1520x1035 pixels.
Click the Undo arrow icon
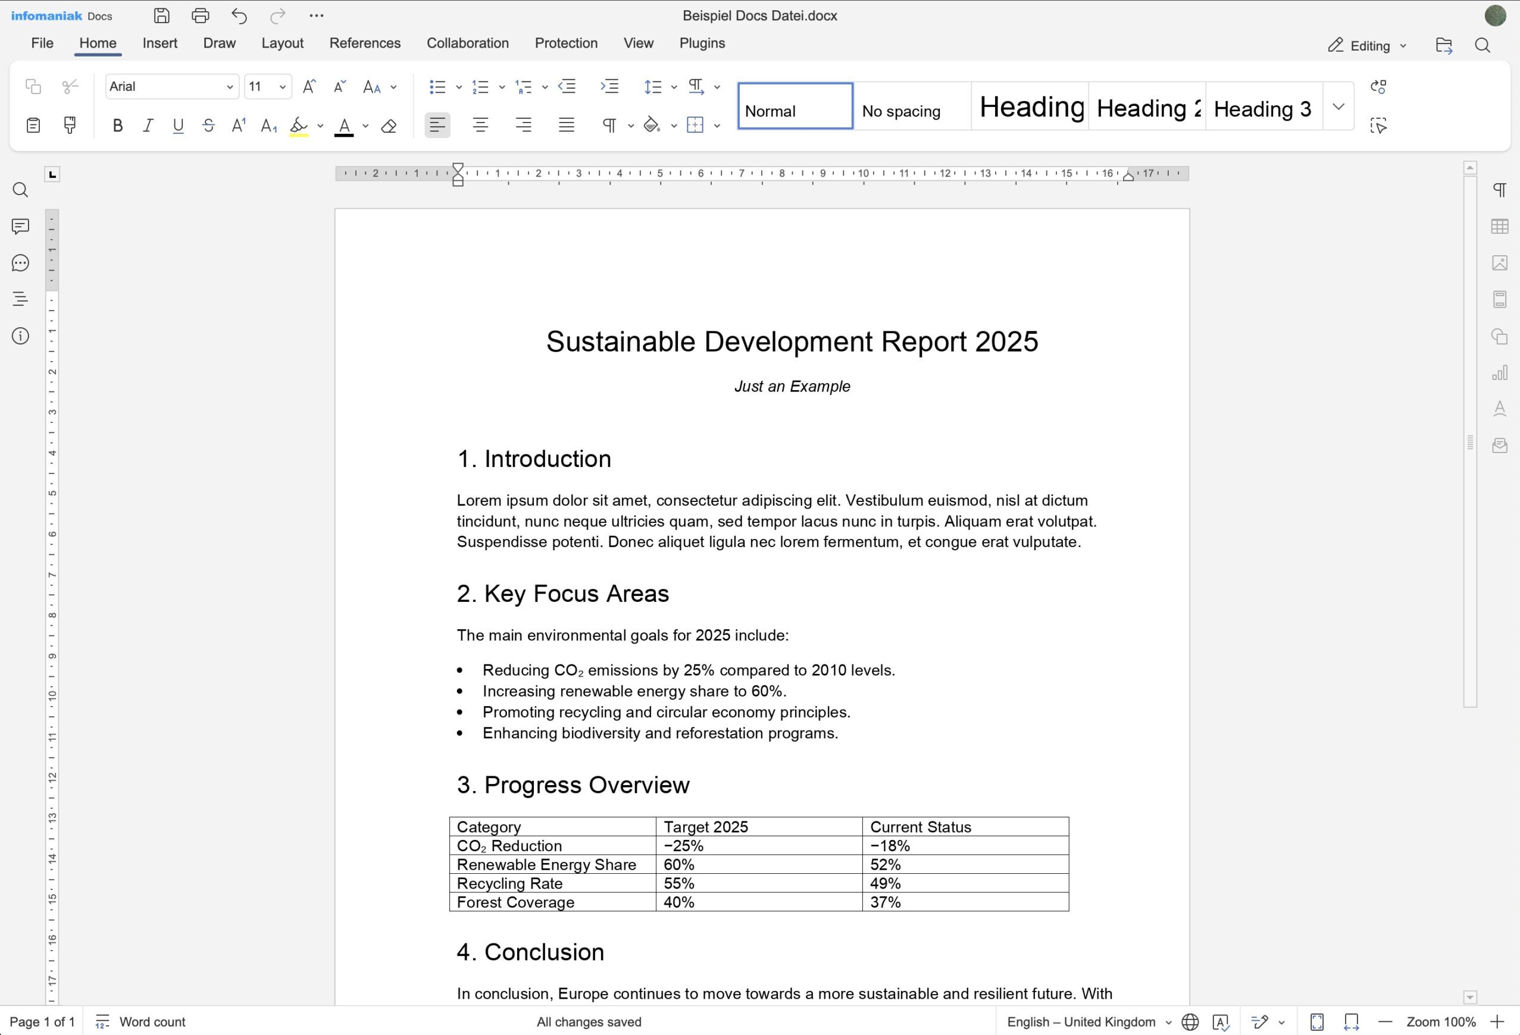pos(239,15)
